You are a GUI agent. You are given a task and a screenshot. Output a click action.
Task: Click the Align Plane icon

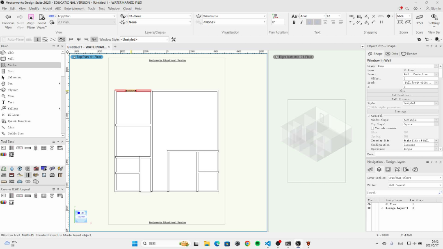(x=31, y=17)
